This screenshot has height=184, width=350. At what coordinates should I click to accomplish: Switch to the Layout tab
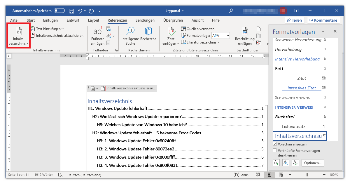94,20
